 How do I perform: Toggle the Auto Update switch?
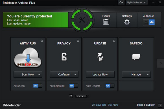pyautogui.click(x=110, y=86)
